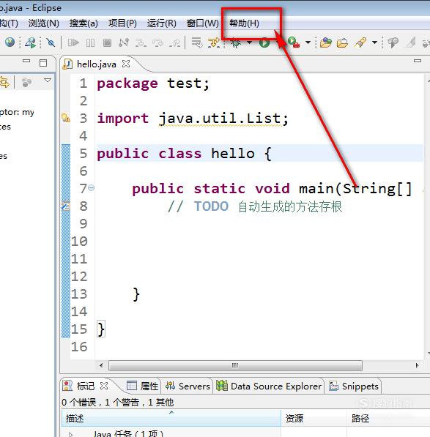Image resolution: width=430 pixels, height=437 pixels.
Task: Open the Debug dropdown arrow
Action: pos(250,42)
